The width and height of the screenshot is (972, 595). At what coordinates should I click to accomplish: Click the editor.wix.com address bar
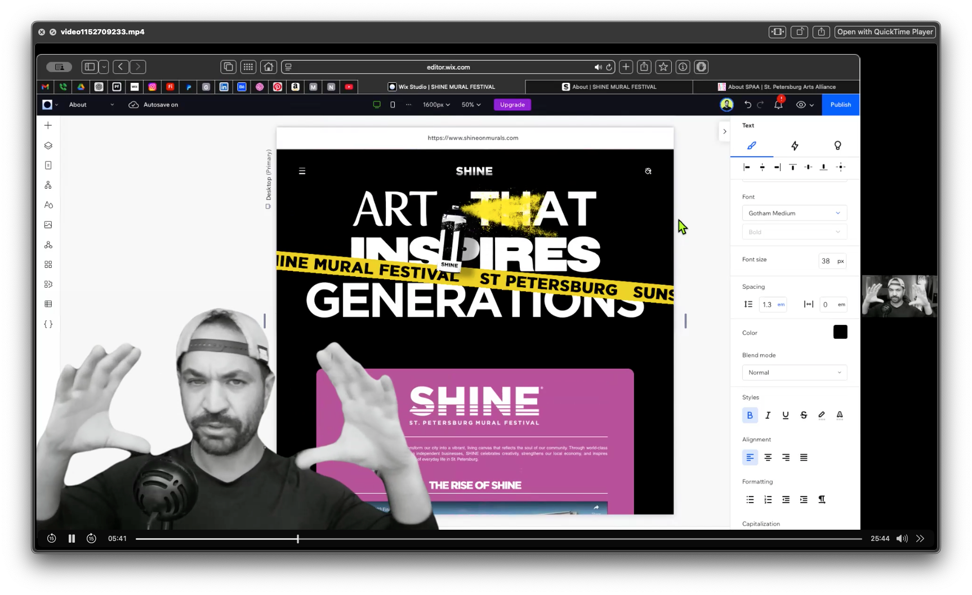448,67
